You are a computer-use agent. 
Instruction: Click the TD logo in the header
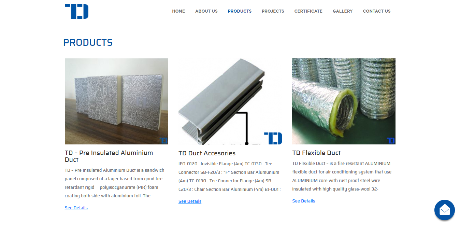[76, 11]
